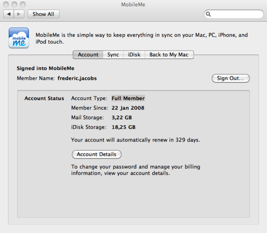Screen dimensions: 267x233
Task: Click the forward navigation arrow
Action: pyautogui.click(x=19, y=14)
